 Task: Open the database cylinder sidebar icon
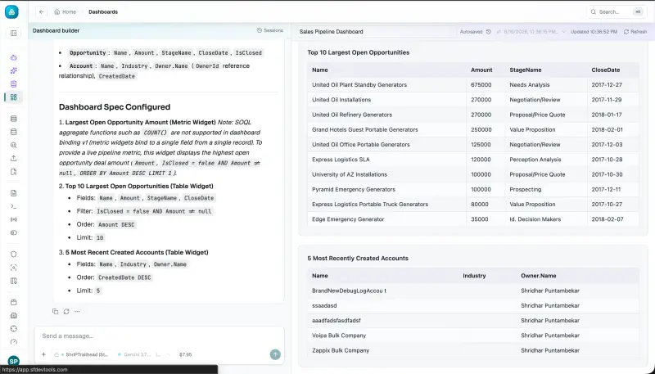pos(14,132)
